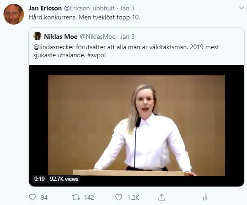The height and width of the screenshot is (205, 247).
Task: Expand the tweet options chevron
Action: pyautogui.click(x=241, y=8)
